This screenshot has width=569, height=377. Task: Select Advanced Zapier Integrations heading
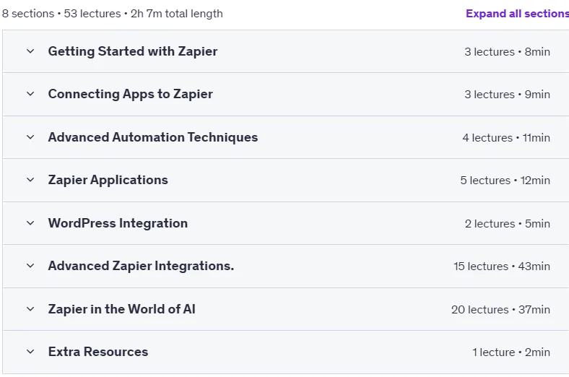click(141, 266)
